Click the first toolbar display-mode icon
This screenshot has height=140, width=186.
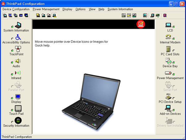click(x=5, y=15)
